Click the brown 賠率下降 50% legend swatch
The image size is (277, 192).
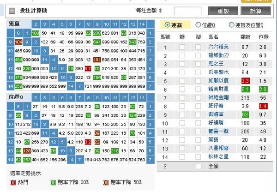pos(106,182)
